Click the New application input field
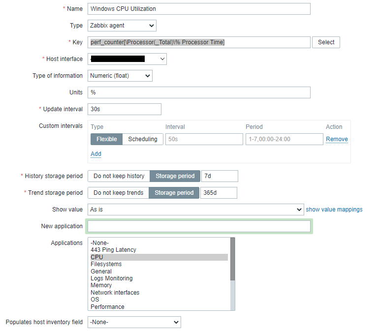The image size is (379, 333). [199, 226]
